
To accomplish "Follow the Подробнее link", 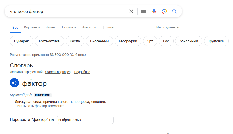I will coord(82,72).
